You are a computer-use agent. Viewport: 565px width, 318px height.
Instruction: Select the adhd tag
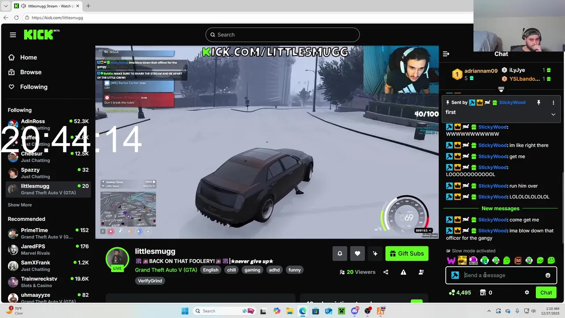click(275, 270)
